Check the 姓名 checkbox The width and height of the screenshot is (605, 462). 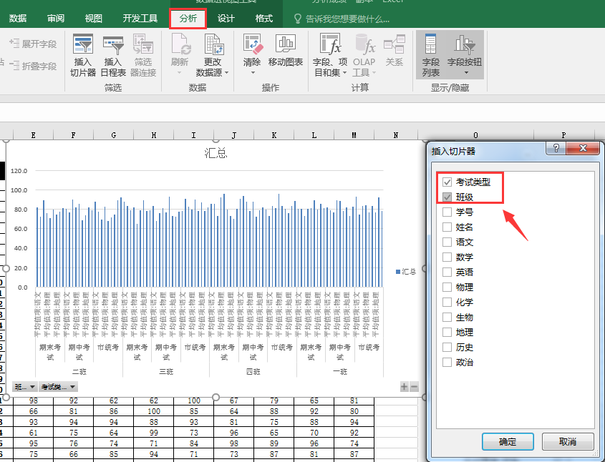pos(447,227)
